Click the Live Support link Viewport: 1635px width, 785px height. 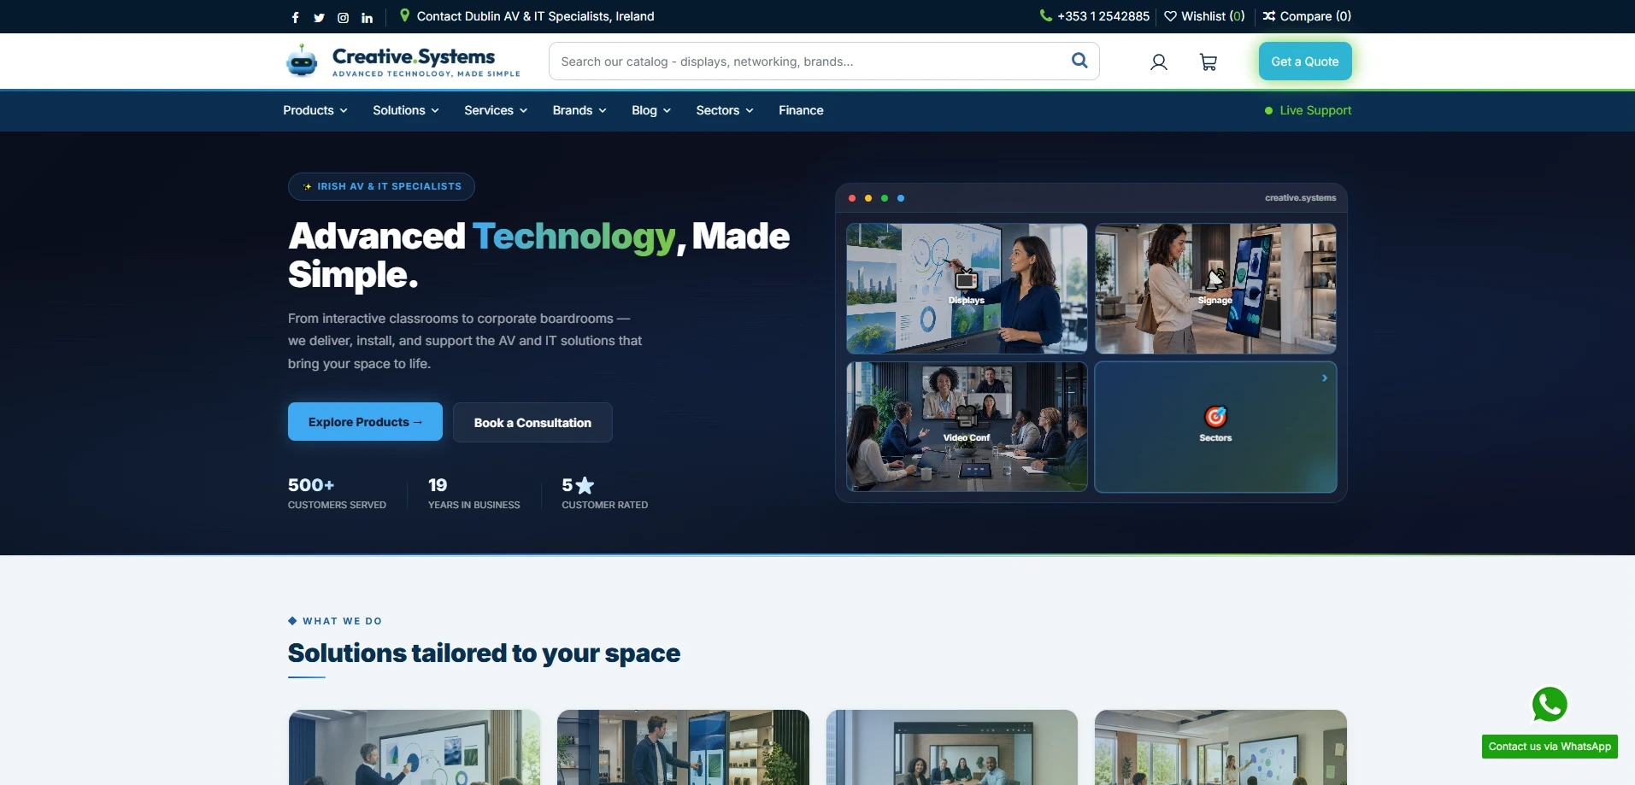tap(1309, 110)
